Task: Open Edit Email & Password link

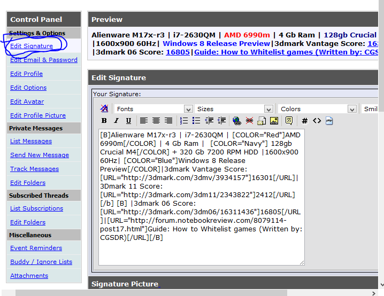Action: 44,60
